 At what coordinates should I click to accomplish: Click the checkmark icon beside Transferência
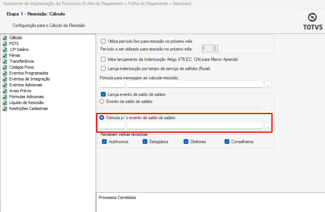click(x=5, y=61)
